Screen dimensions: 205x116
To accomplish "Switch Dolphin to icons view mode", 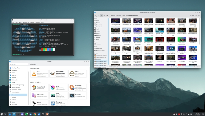I will click(x=102, y=15).
